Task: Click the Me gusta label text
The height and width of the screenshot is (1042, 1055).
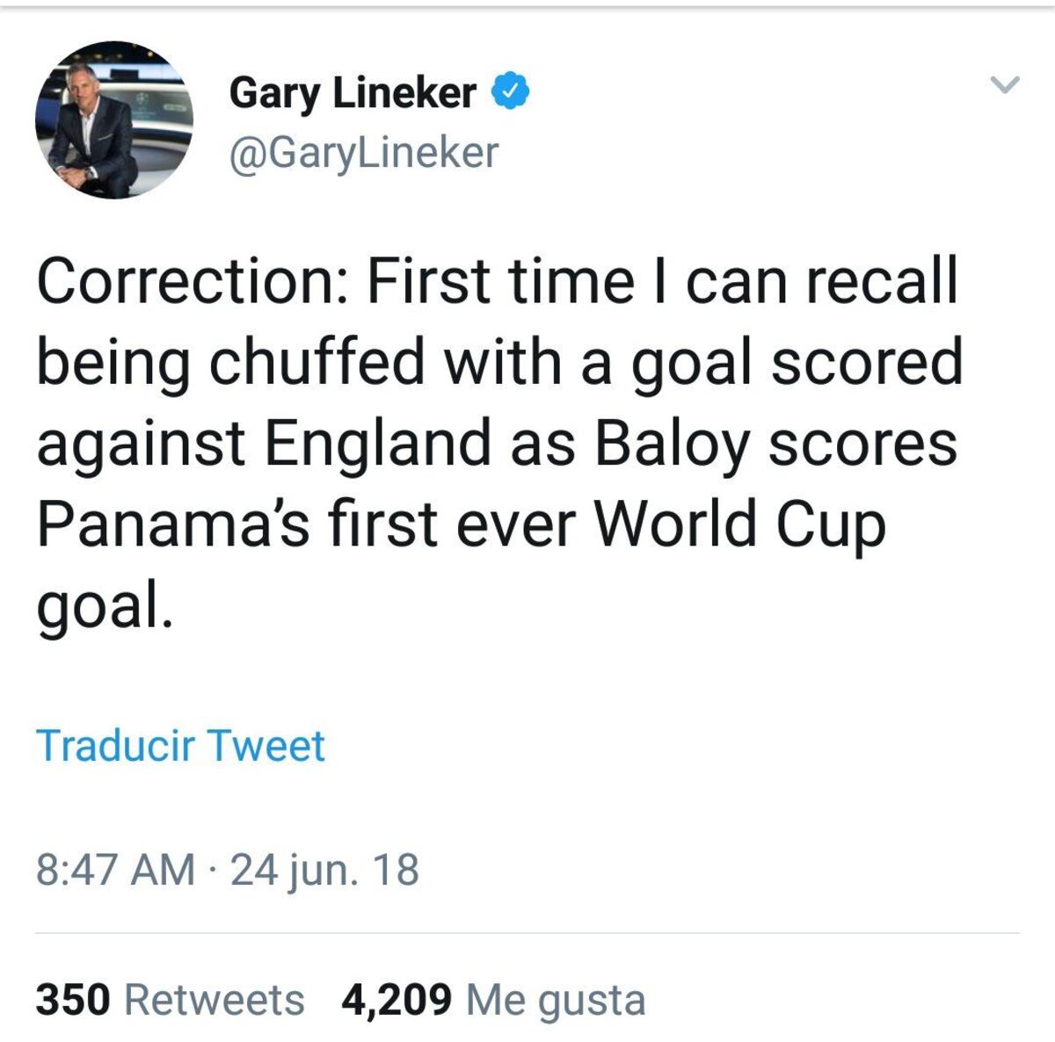Action: tap(556, 999)
